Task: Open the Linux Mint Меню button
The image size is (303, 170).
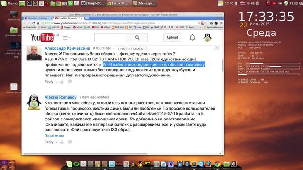Action: 9,3
